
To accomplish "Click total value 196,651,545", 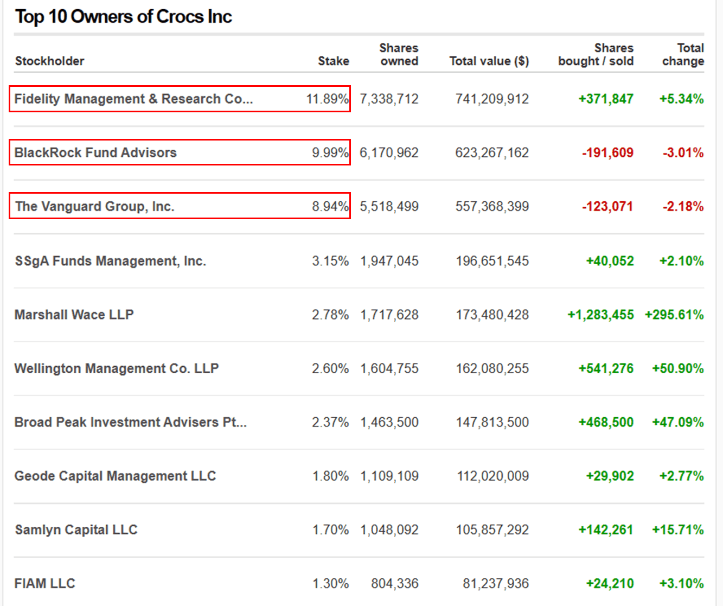I will tap(492, 261).
